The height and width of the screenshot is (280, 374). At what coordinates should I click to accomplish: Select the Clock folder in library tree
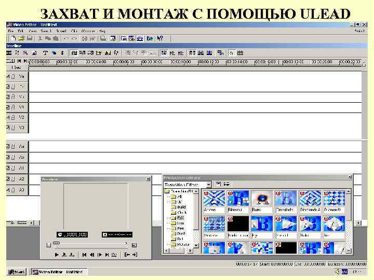[179, 213]
